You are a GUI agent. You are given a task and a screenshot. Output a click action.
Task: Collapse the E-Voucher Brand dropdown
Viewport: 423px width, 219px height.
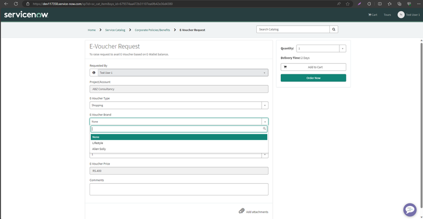point(179,122)
